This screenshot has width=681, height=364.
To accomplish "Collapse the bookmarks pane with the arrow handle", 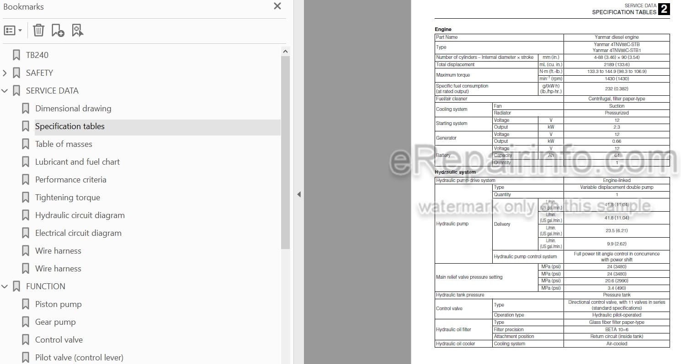I will tap(299, 194).
